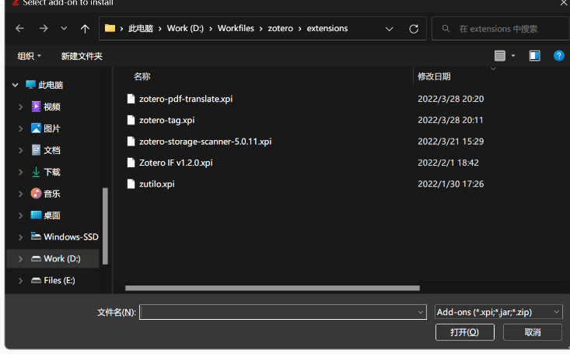This screenshot has height=354, width=570.
Task: Expand the Files (E:) drive node
Action: (21, 281)
